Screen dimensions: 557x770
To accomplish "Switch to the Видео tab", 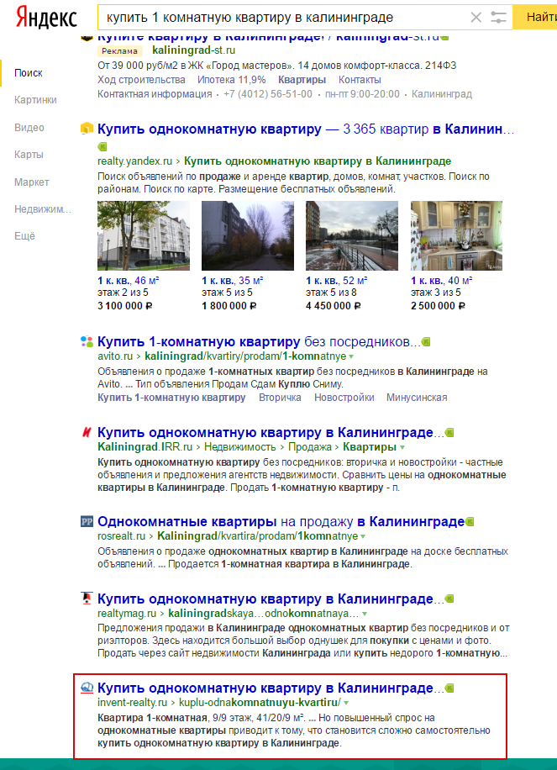I will (x=29, y=128).
